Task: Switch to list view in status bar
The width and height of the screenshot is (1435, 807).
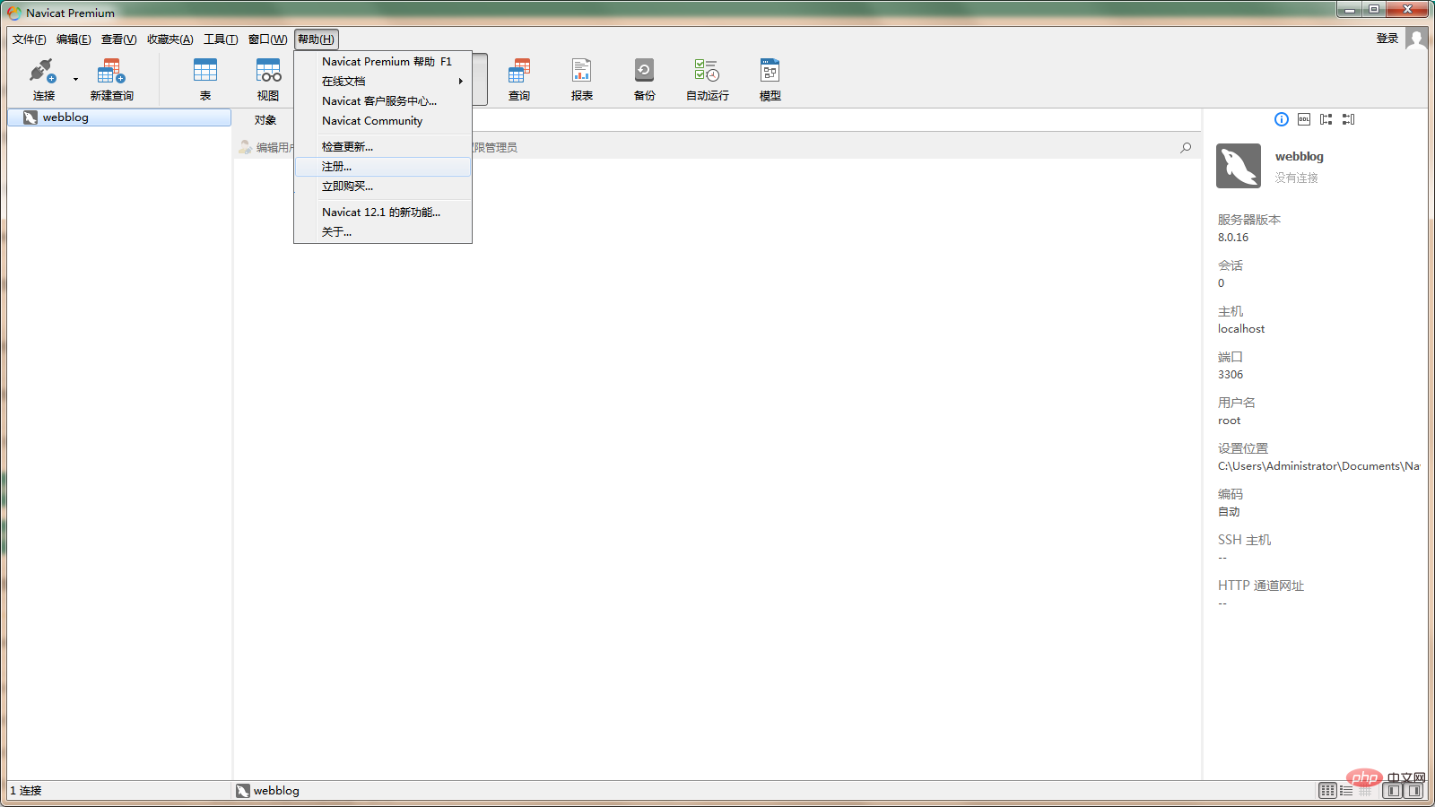Action: tap(1346, 791)
